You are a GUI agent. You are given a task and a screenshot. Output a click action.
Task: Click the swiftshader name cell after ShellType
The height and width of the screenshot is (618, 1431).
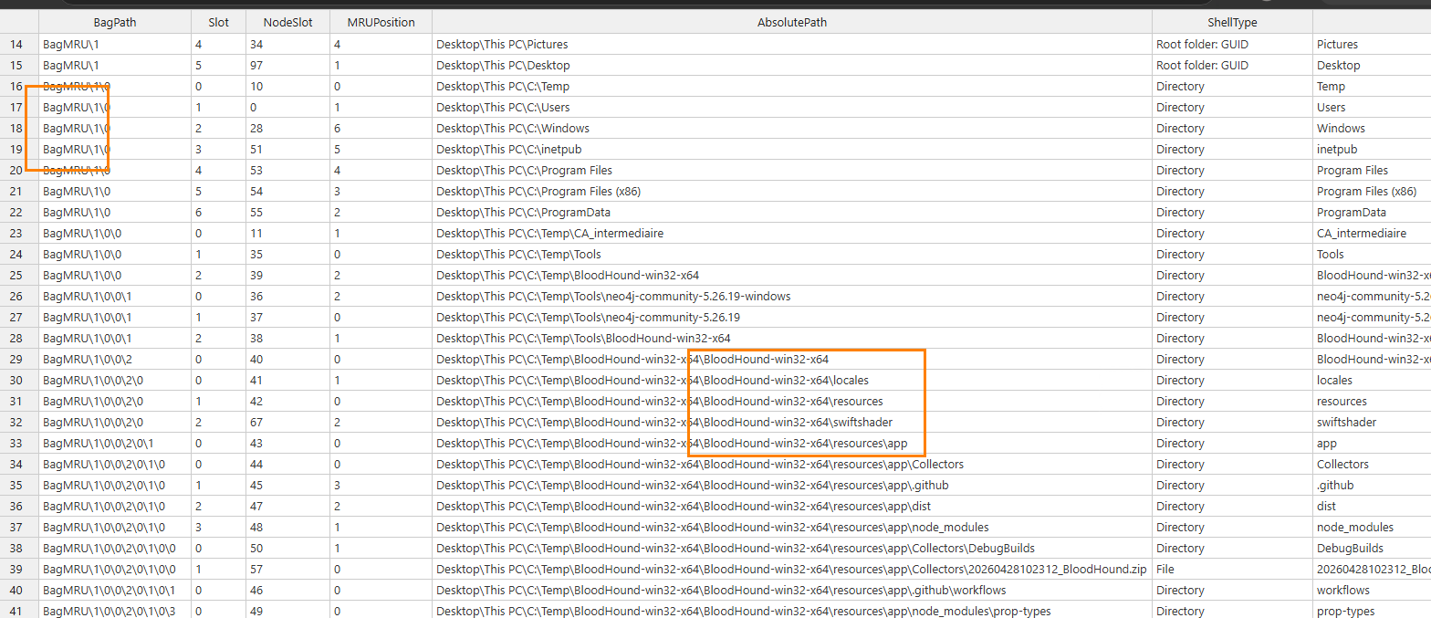[x=1372, y=422]
